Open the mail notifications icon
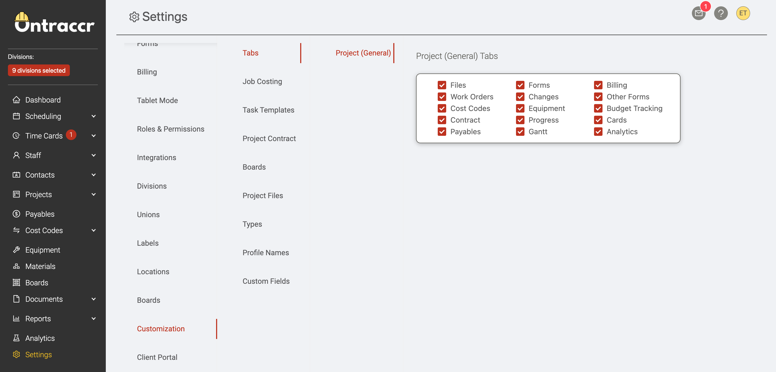 (698, 13)
